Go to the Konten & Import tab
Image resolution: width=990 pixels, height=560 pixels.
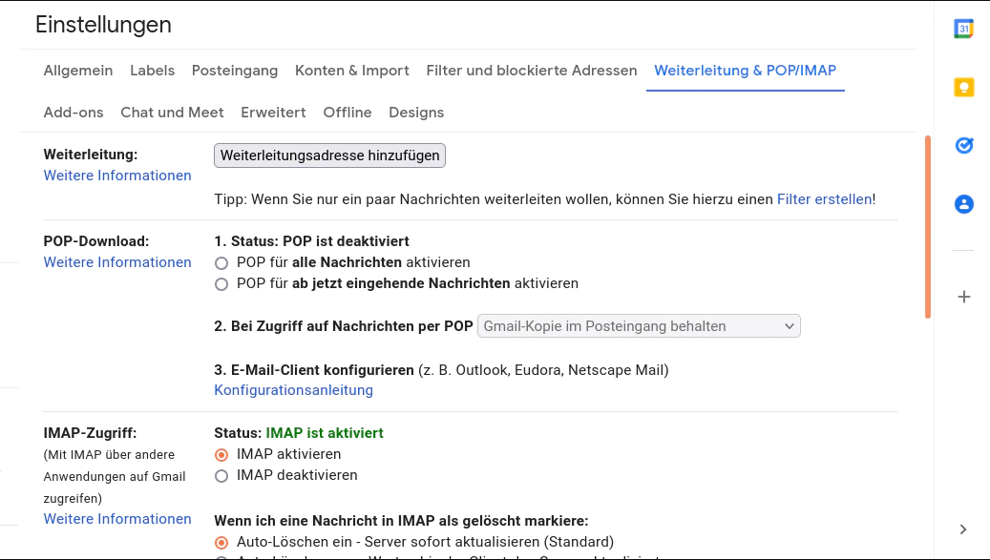[x=351, y=71]
